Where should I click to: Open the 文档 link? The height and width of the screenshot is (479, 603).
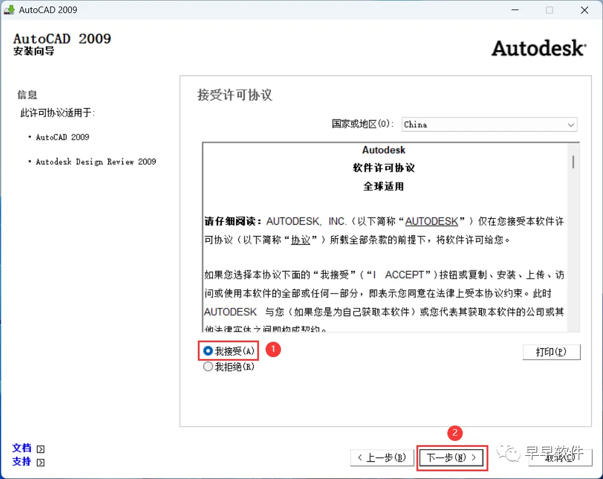22,448
